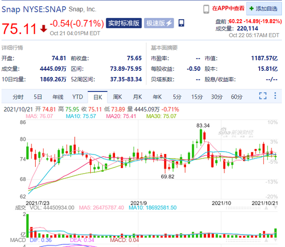
Task: Click the MA20: 75.41 indicator label
Action: pyautogui.click(x=121, y=116)
